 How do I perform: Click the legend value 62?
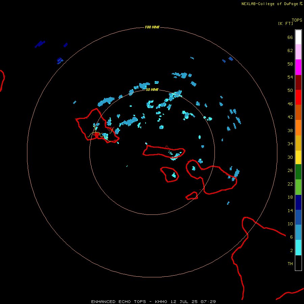(x=290, y=50)
